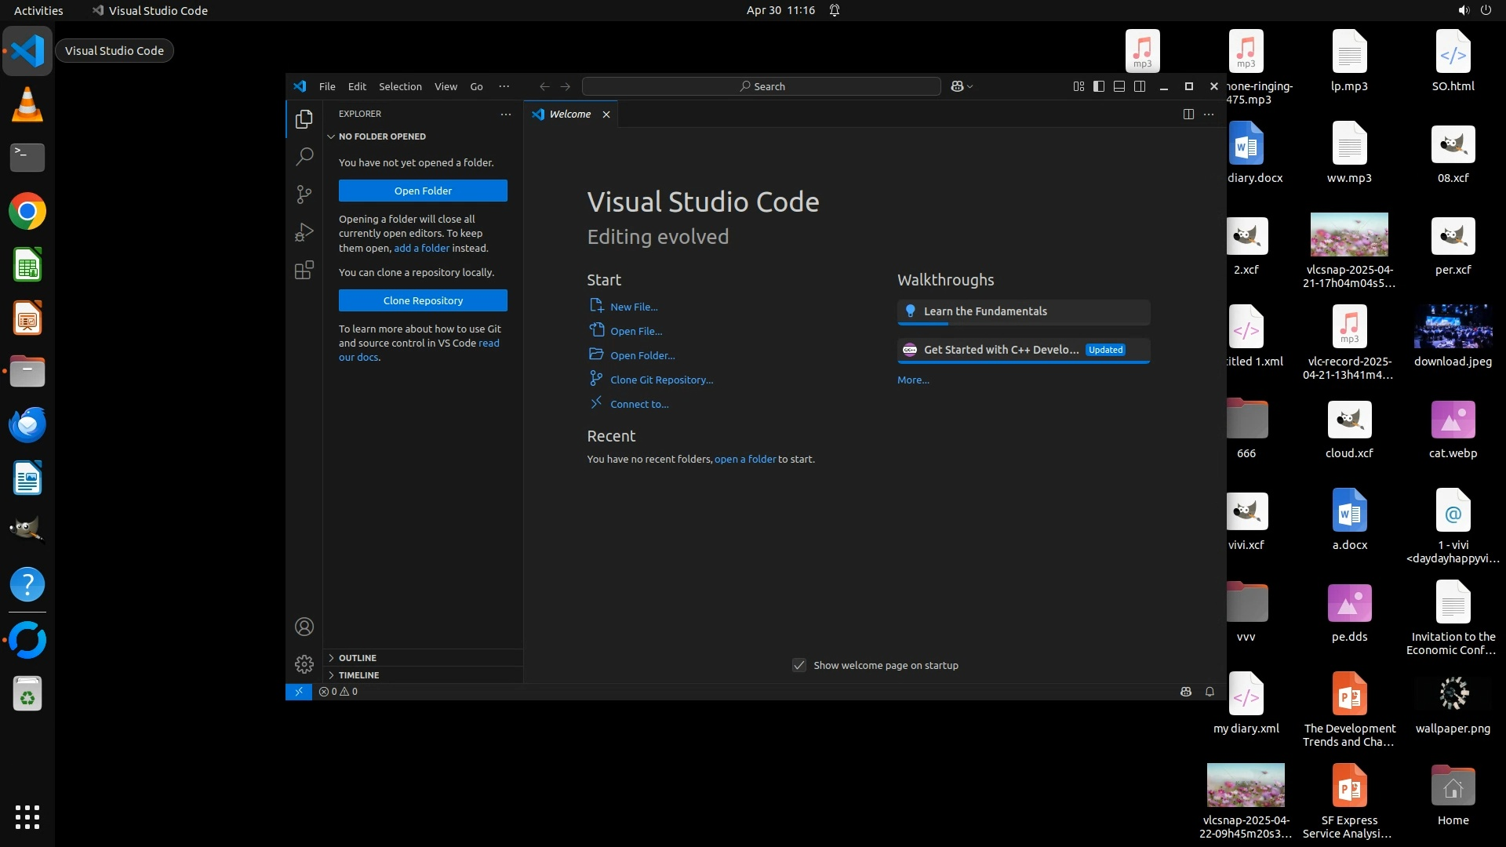Open the Selection menu

click(x=400, y=86)
